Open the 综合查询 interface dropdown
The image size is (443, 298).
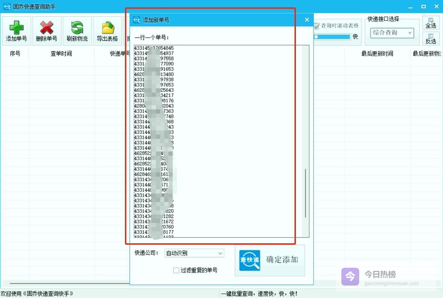point(392,33)
